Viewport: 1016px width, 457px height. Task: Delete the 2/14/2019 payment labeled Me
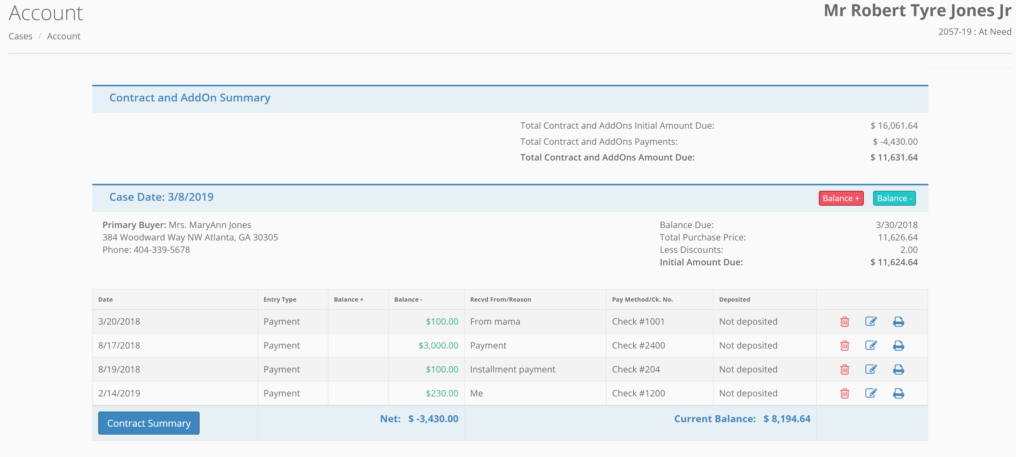coord(844,393)
